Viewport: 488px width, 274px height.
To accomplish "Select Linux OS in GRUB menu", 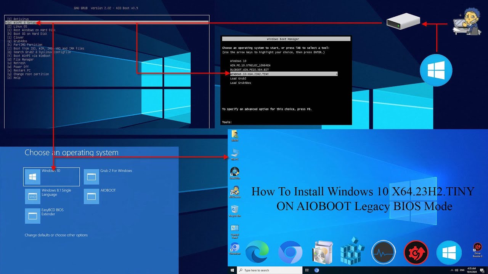I will click(x=17, y=26).
